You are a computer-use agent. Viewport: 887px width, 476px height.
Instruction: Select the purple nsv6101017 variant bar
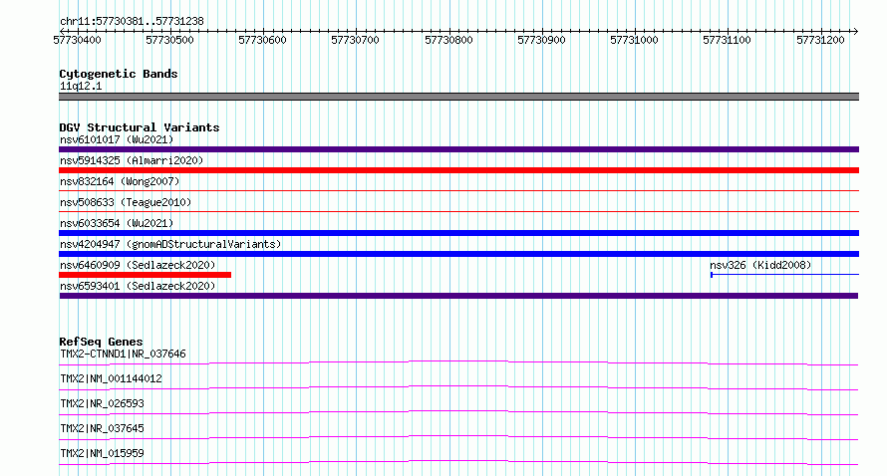coord(458,149)
